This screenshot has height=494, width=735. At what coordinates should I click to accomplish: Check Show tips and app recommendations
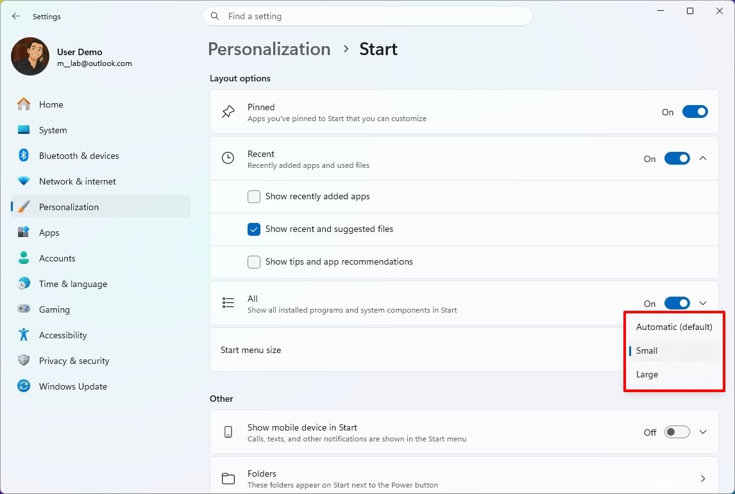coord(253,262)
